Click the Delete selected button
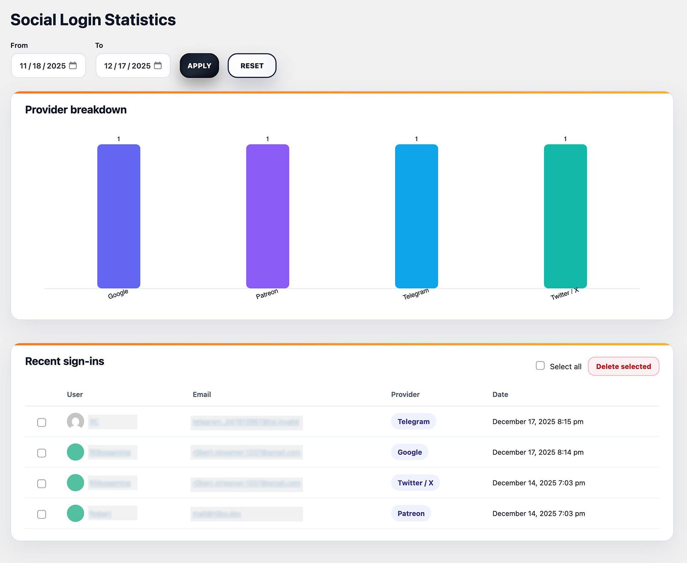The image size is (687, 563). (623, 366)
